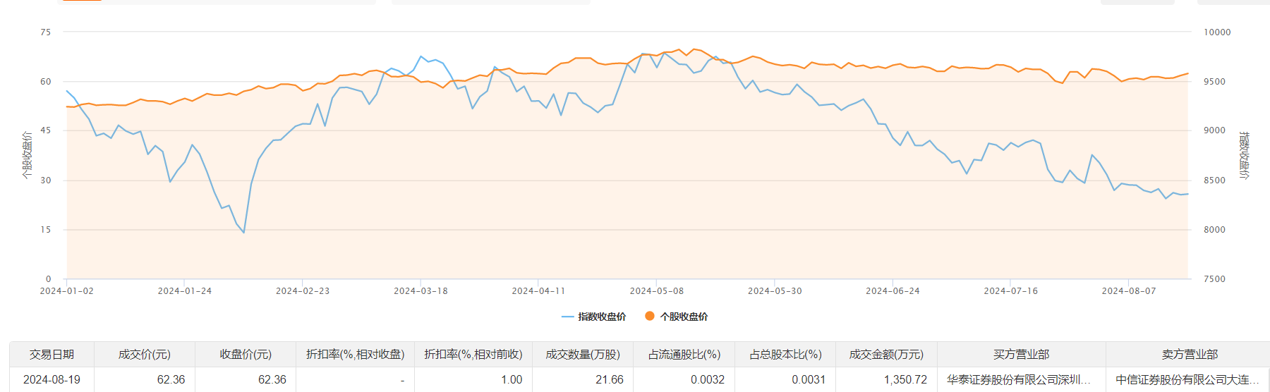Click the 10000 right axis value
The height and width of the screenshot is (392, 1270).
tap(1217, 32)
